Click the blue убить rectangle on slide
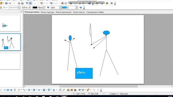The image size is (173, 97). point(84,73)
